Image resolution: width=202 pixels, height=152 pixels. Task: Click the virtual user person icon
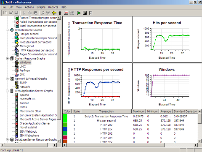point(60,13)
